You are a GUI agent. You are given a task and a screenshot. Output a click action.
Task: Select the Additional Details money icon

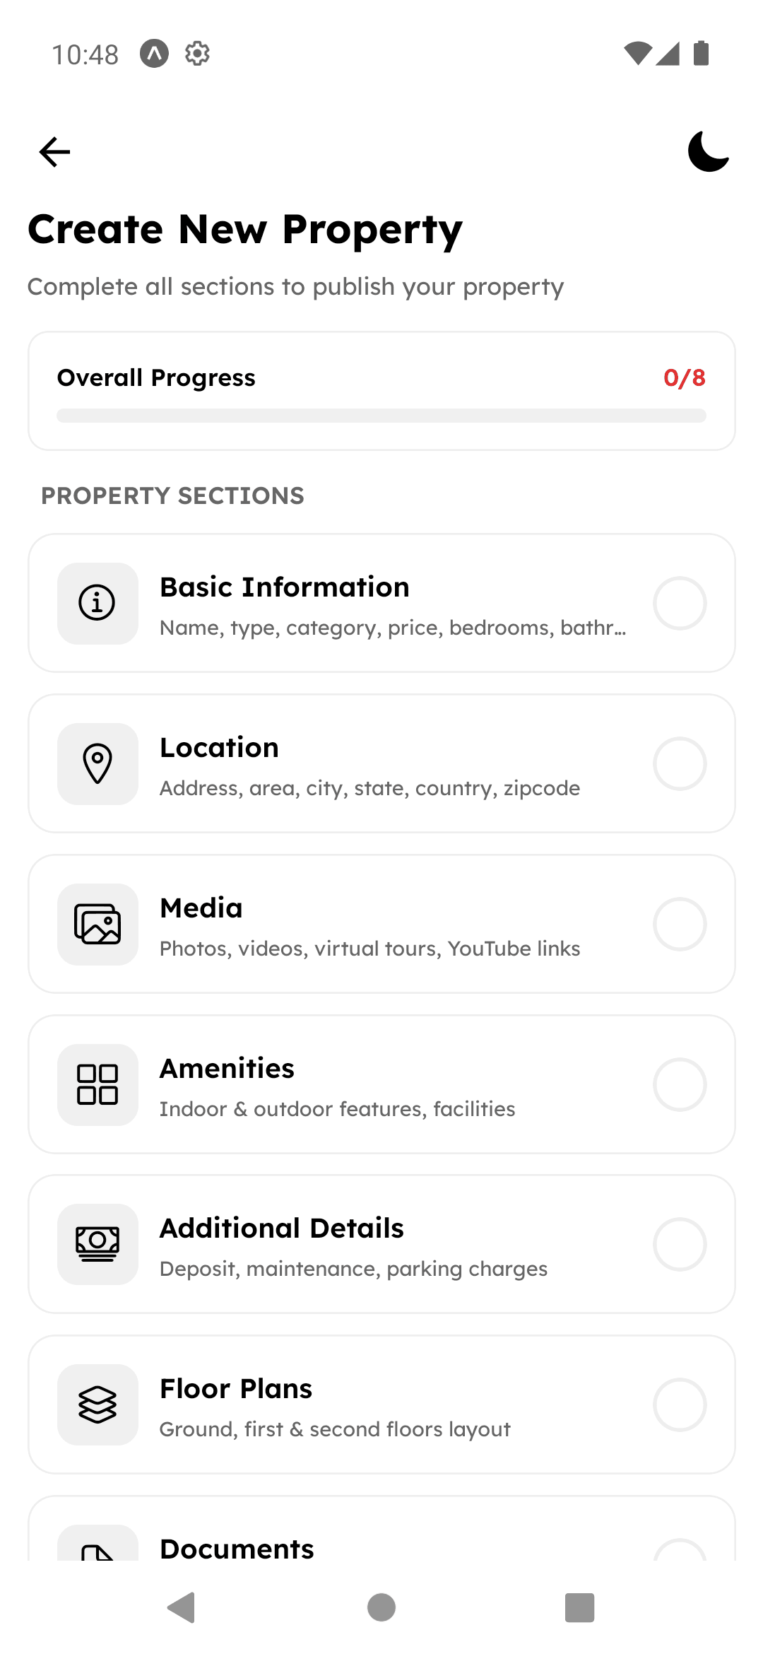tap(97, 1244)
